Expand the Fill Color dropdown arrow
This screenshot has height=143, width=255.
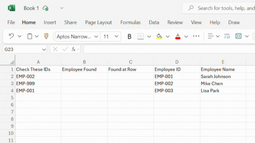168,36
